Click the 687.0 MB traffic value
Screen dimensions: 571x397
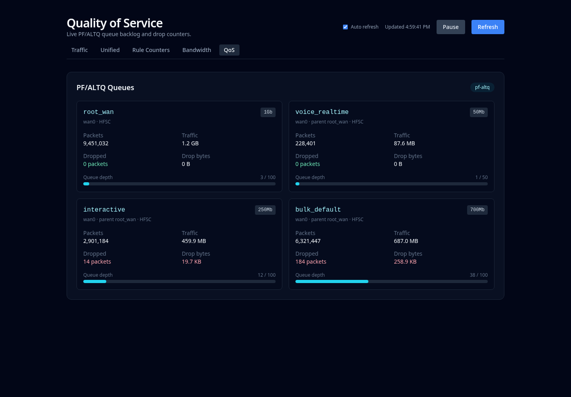pos(406,241)
